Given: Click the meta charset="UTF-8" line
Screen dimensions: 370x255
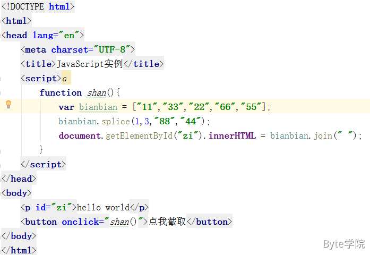Looking at the screenshot, I should (x=78, y=49).
